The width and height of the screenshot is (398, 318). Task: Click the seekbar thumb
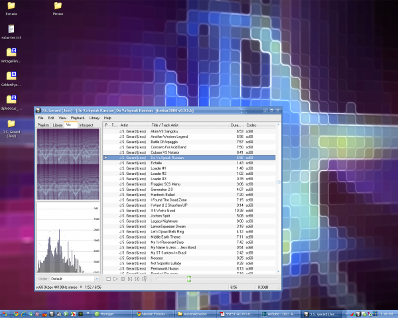[189, 279]
